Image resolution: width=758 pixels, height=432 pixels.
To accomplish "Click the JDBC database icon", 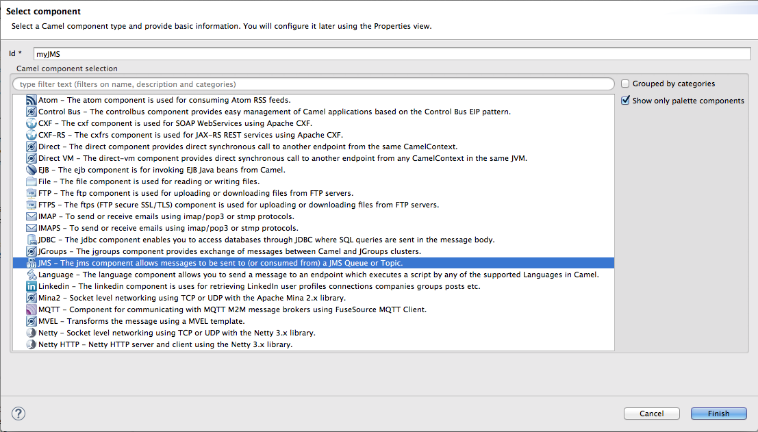I will 31,240.
